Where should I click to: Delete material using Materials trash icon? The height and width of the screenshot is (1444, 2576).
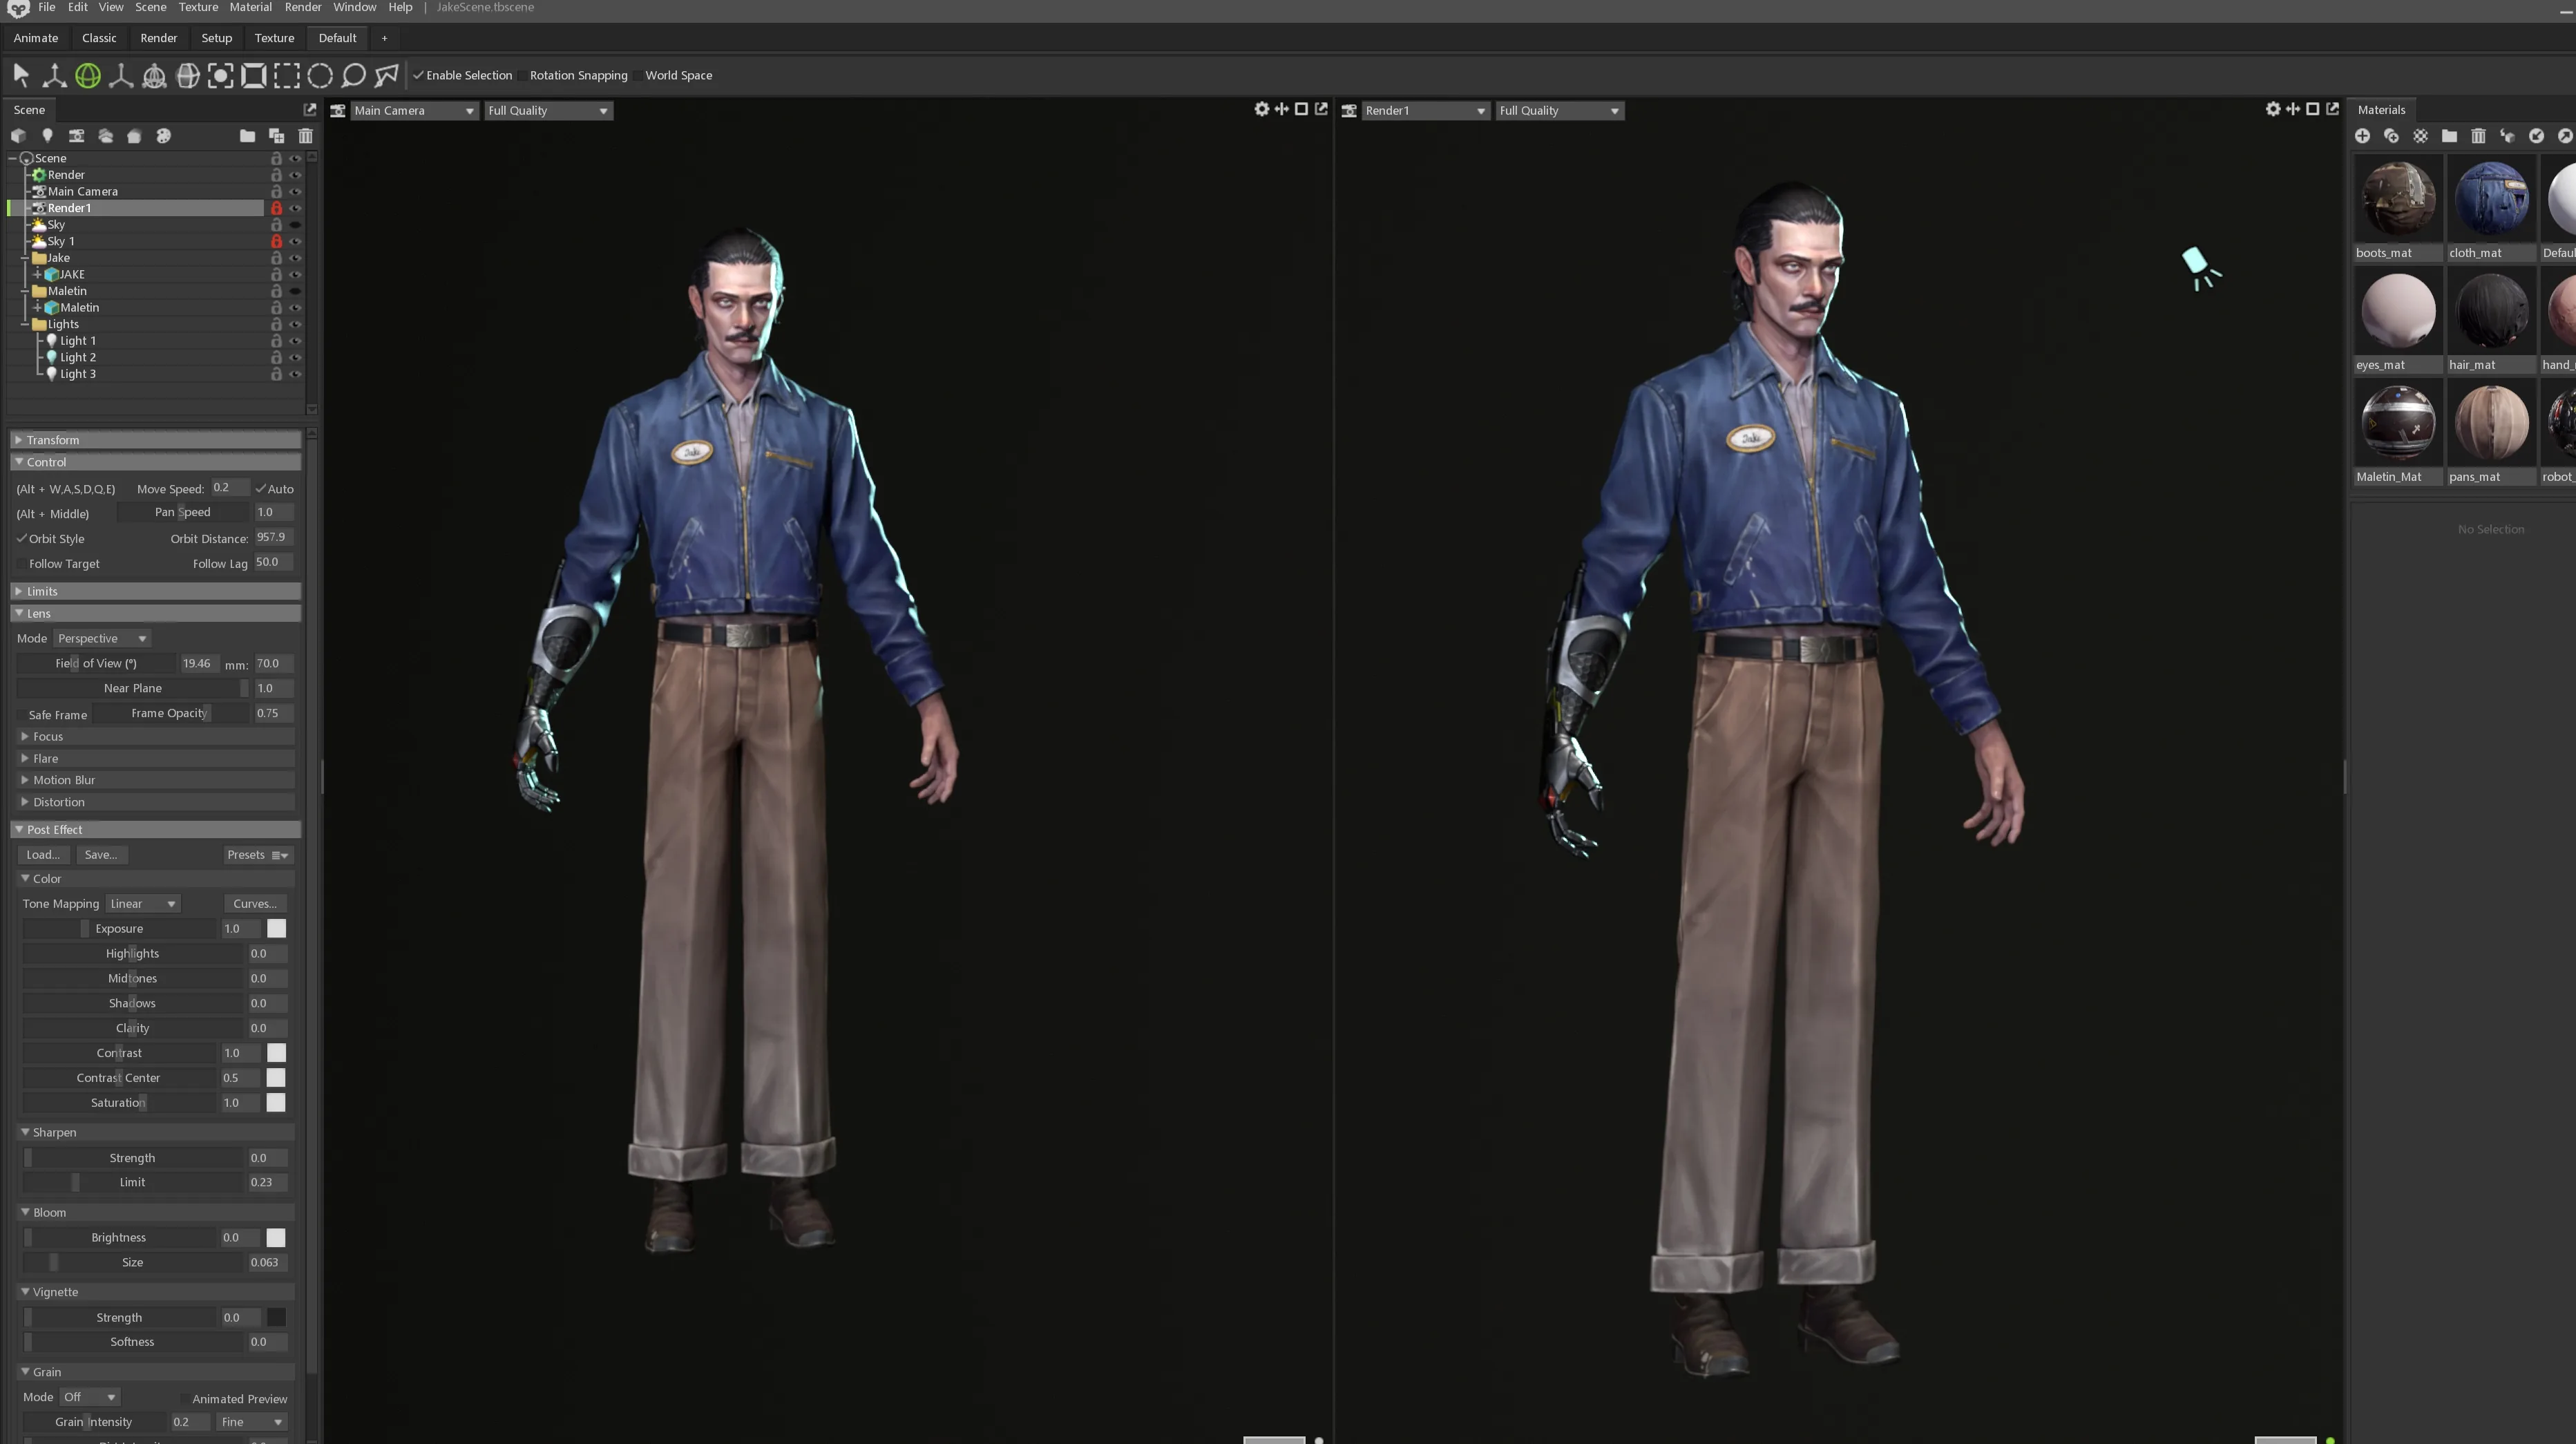[2478, 136]
